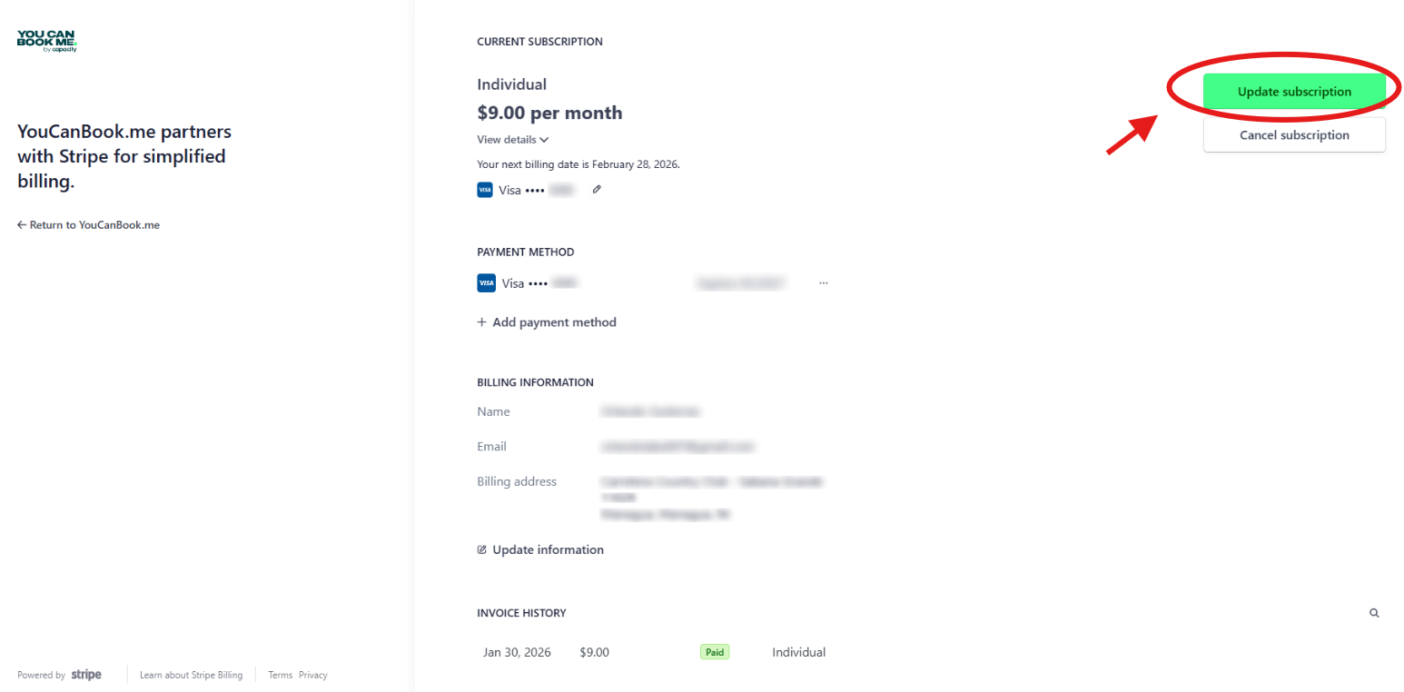Click the search icon in Invoice History
This screenshot has width=1404, height=692.
click(x=1374, y=613)
